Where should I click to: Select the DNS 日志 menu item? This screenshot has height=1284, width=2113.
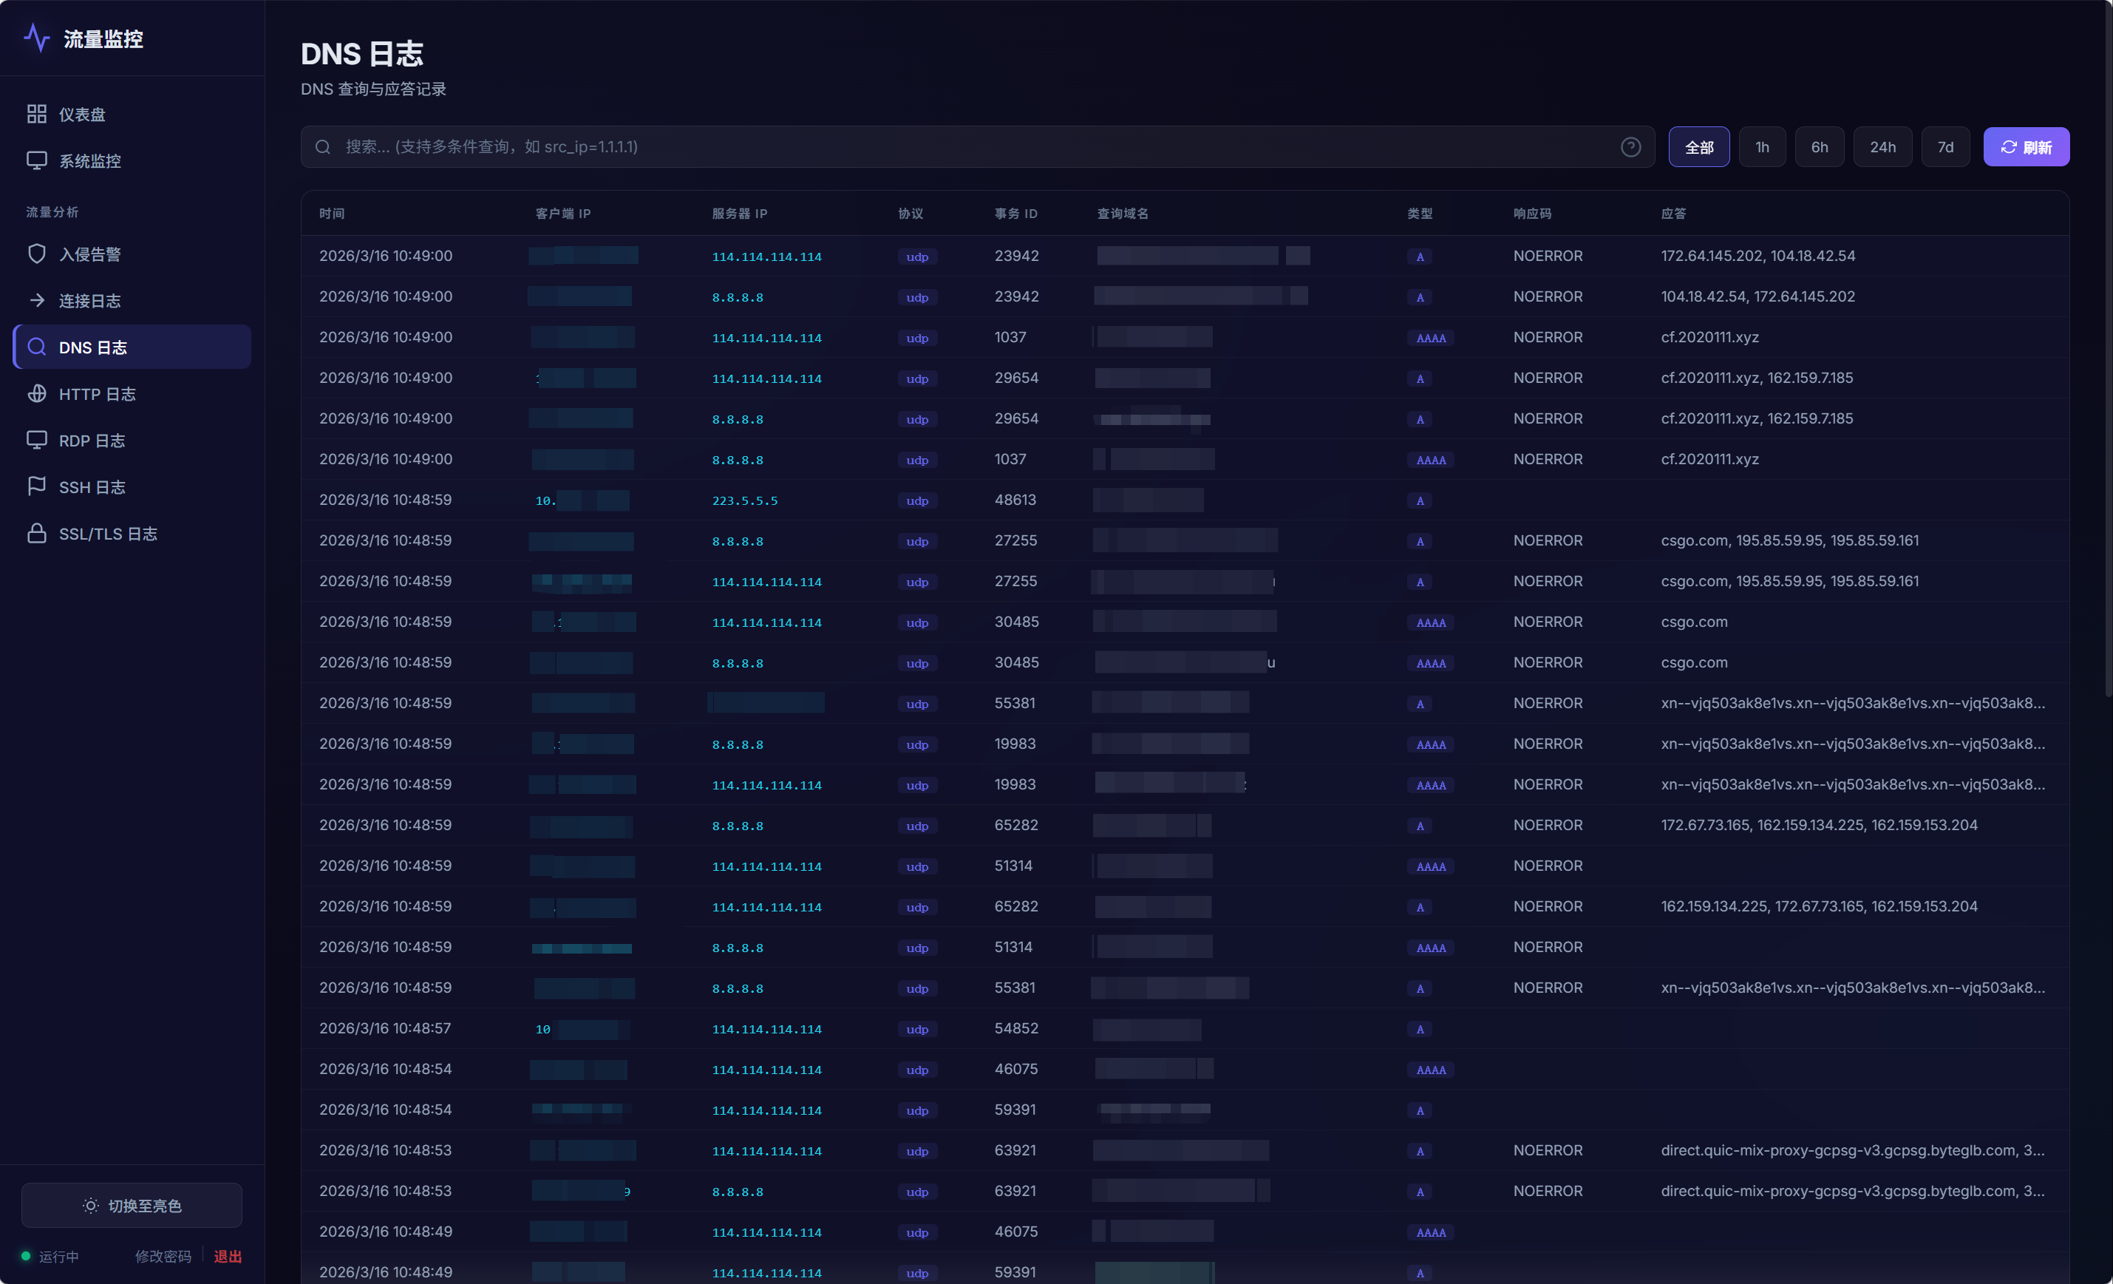(132, 347)
